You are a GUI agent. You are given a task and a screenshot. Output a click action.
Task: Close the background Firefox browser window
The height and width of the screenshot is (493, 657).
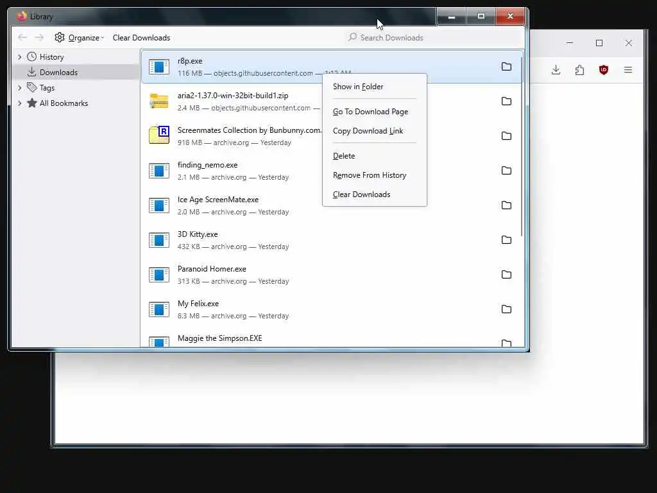629,43
